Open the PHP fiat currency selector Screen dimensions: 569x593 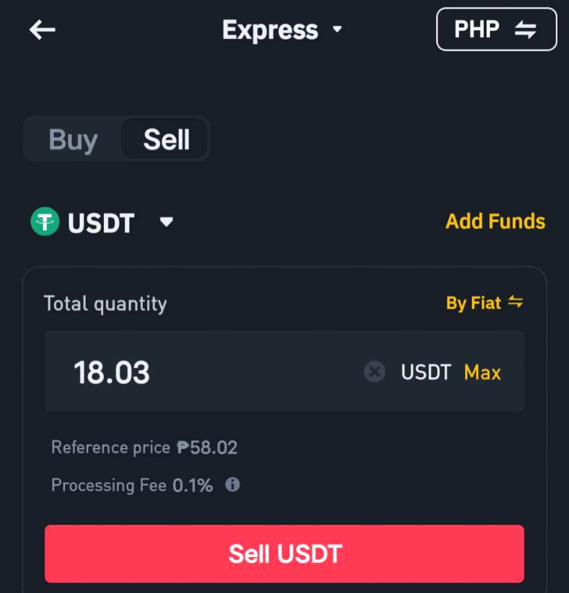click(496, 30)
